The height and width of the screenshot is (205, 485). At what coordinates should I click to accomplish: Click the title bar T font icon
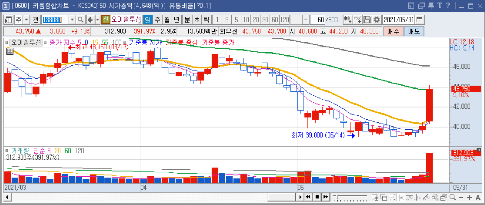439,5
